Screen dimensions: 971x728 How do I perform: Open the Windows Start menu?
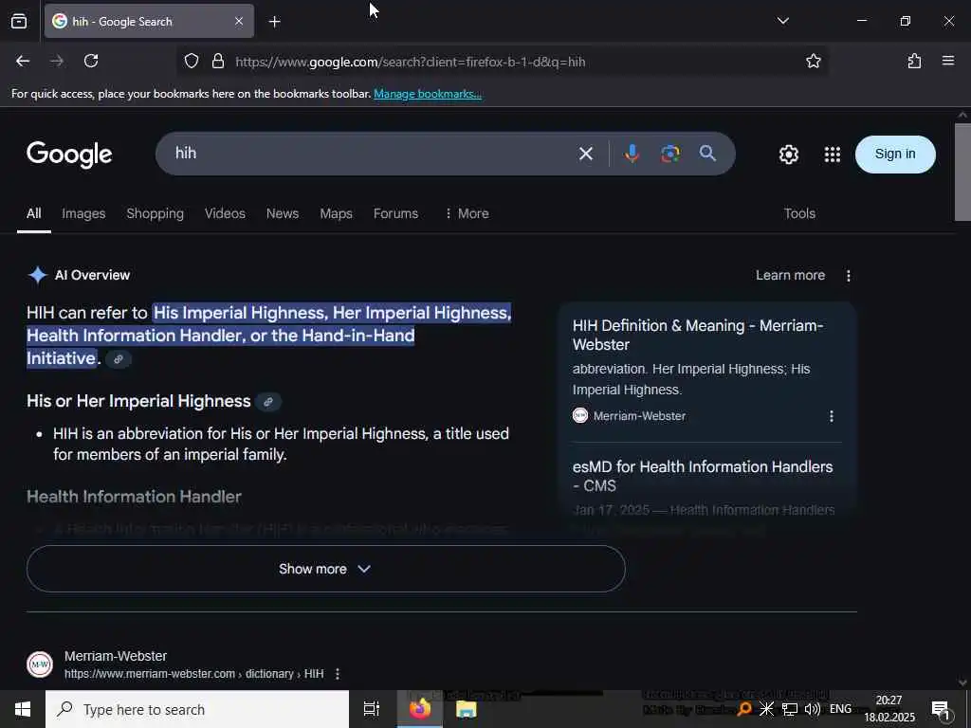coord(23,709)
